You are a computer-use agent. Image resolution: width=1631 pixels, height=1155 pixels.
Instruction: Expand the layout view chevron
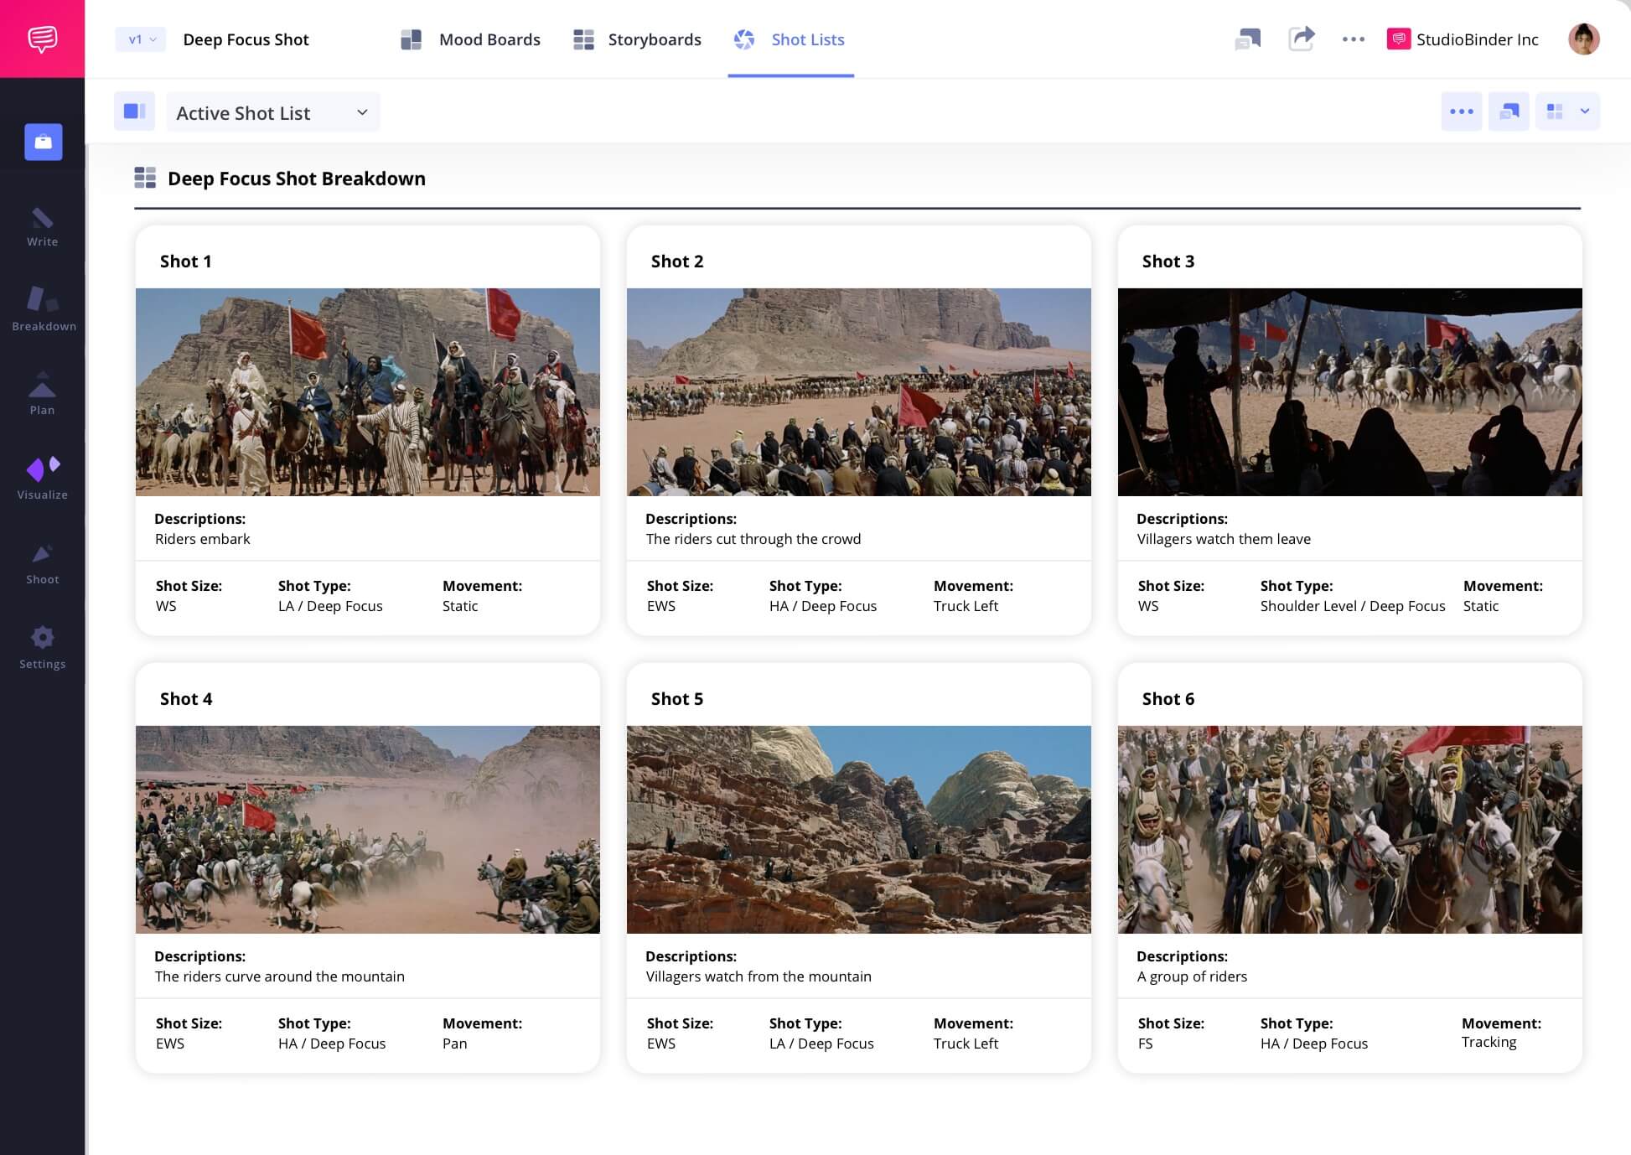[1585, 111]
